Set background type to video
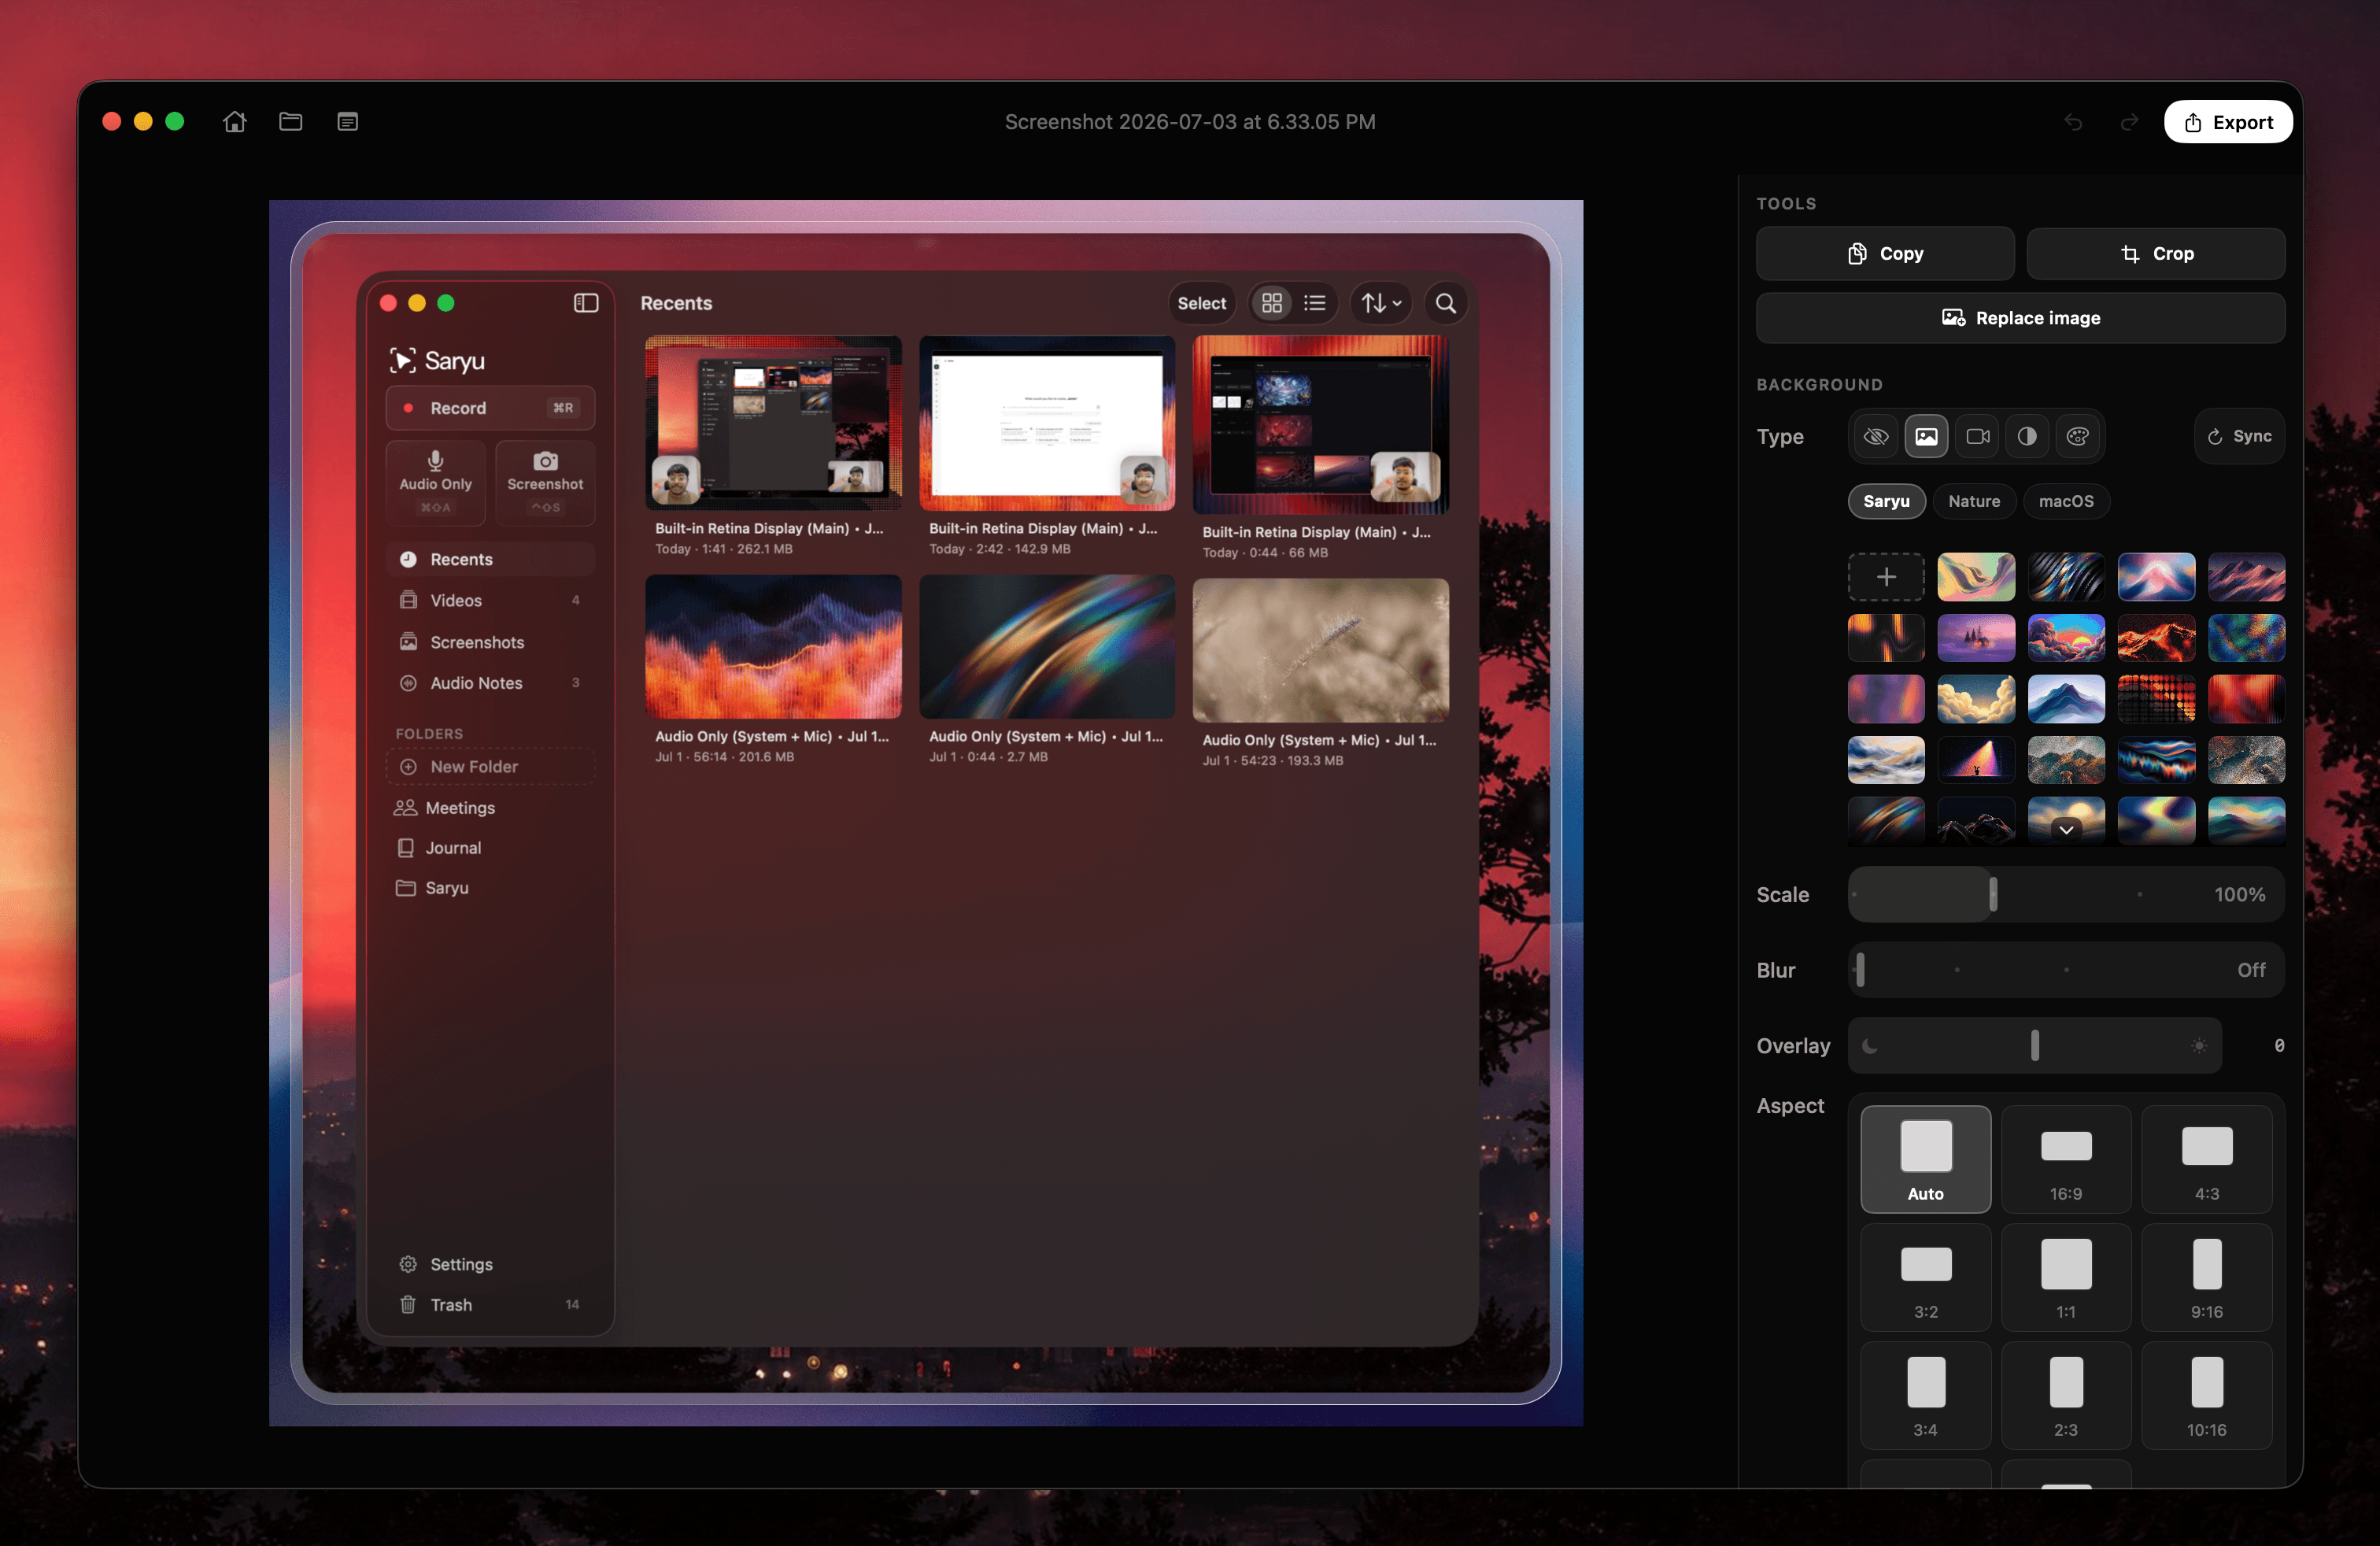 1977,436
